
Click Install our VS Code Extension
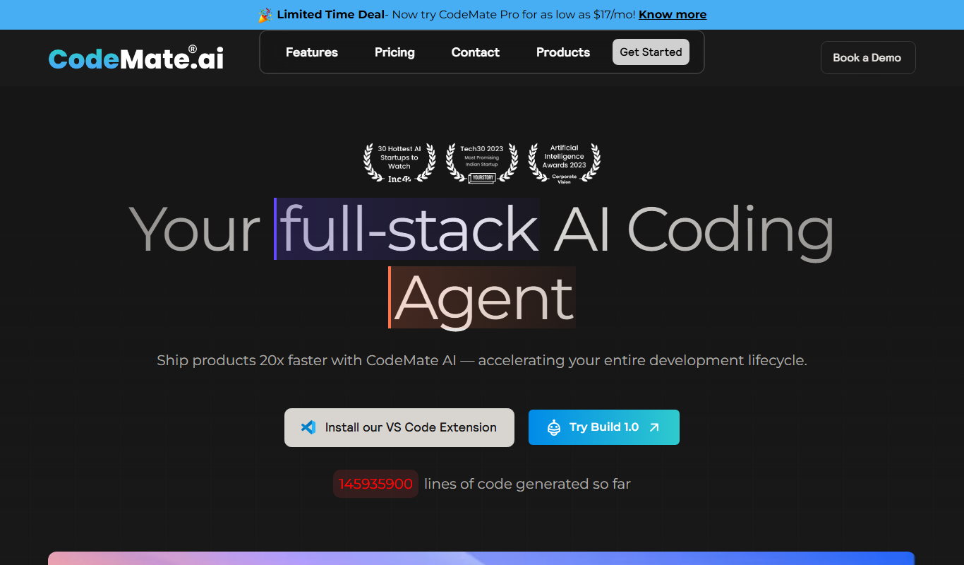(399, 427)
